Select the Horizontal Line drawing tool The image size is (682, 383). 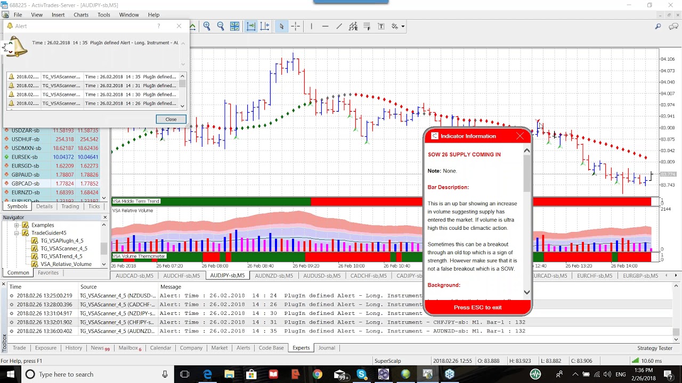coord(325,26)
